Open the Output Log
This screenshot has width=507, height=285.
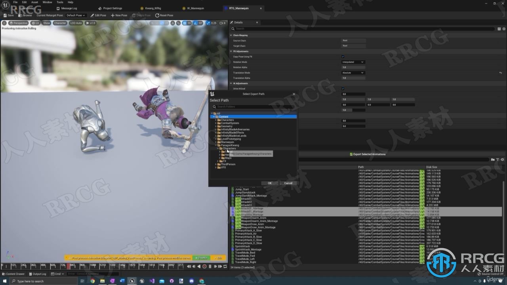click(38, 274)
